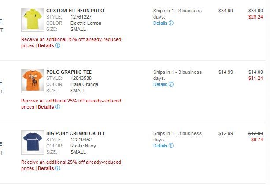This screenshot has height=185, width=270.
Task: Click info icon beside Neon Polo shipping Details
Action: (x=171, y=23)
